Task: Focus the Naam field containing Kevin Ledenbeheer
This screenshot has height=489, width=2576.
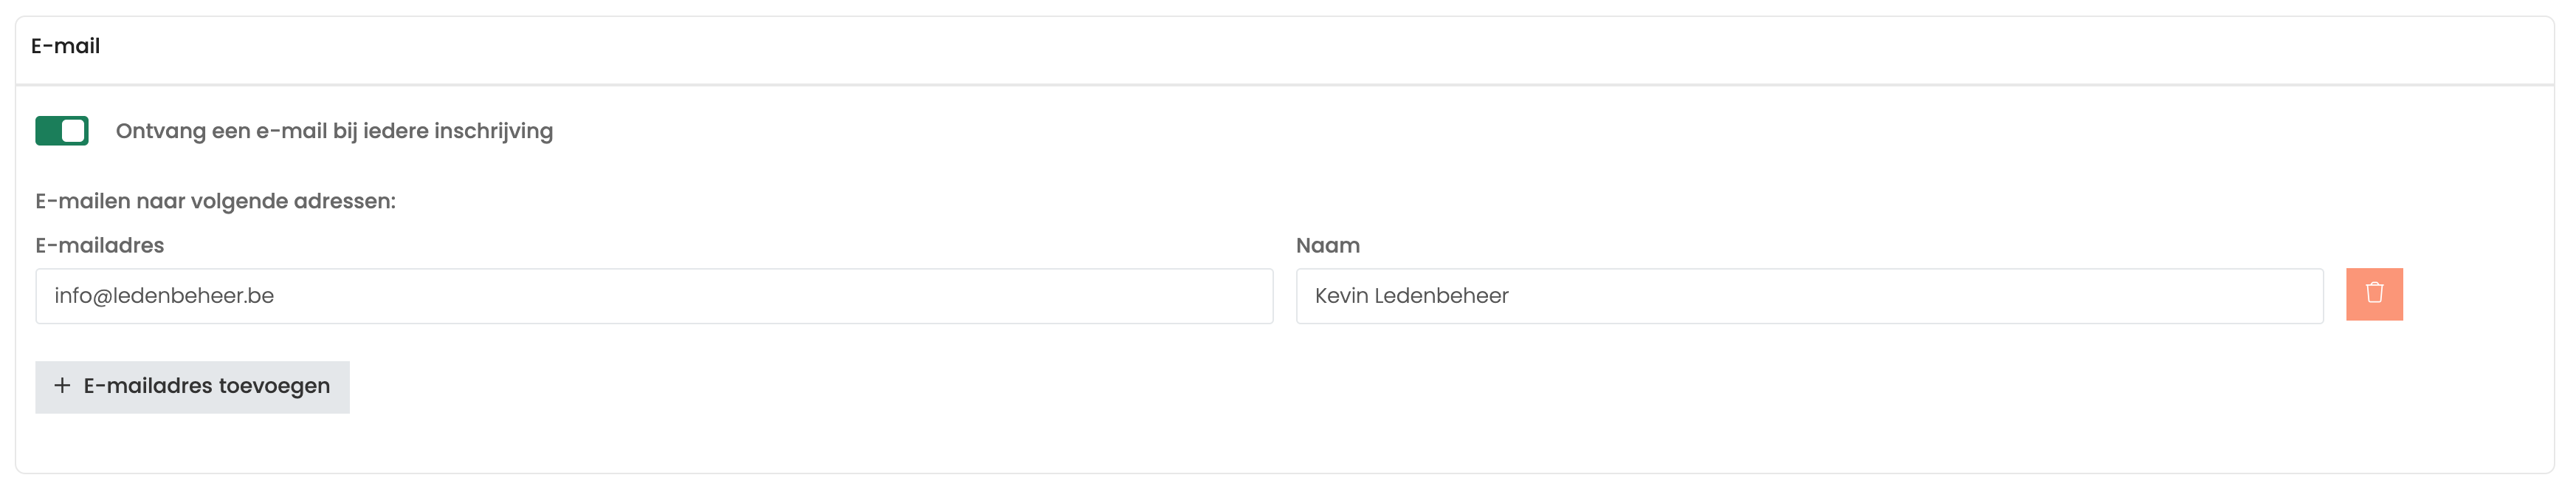Action: tap(1809, 296)
